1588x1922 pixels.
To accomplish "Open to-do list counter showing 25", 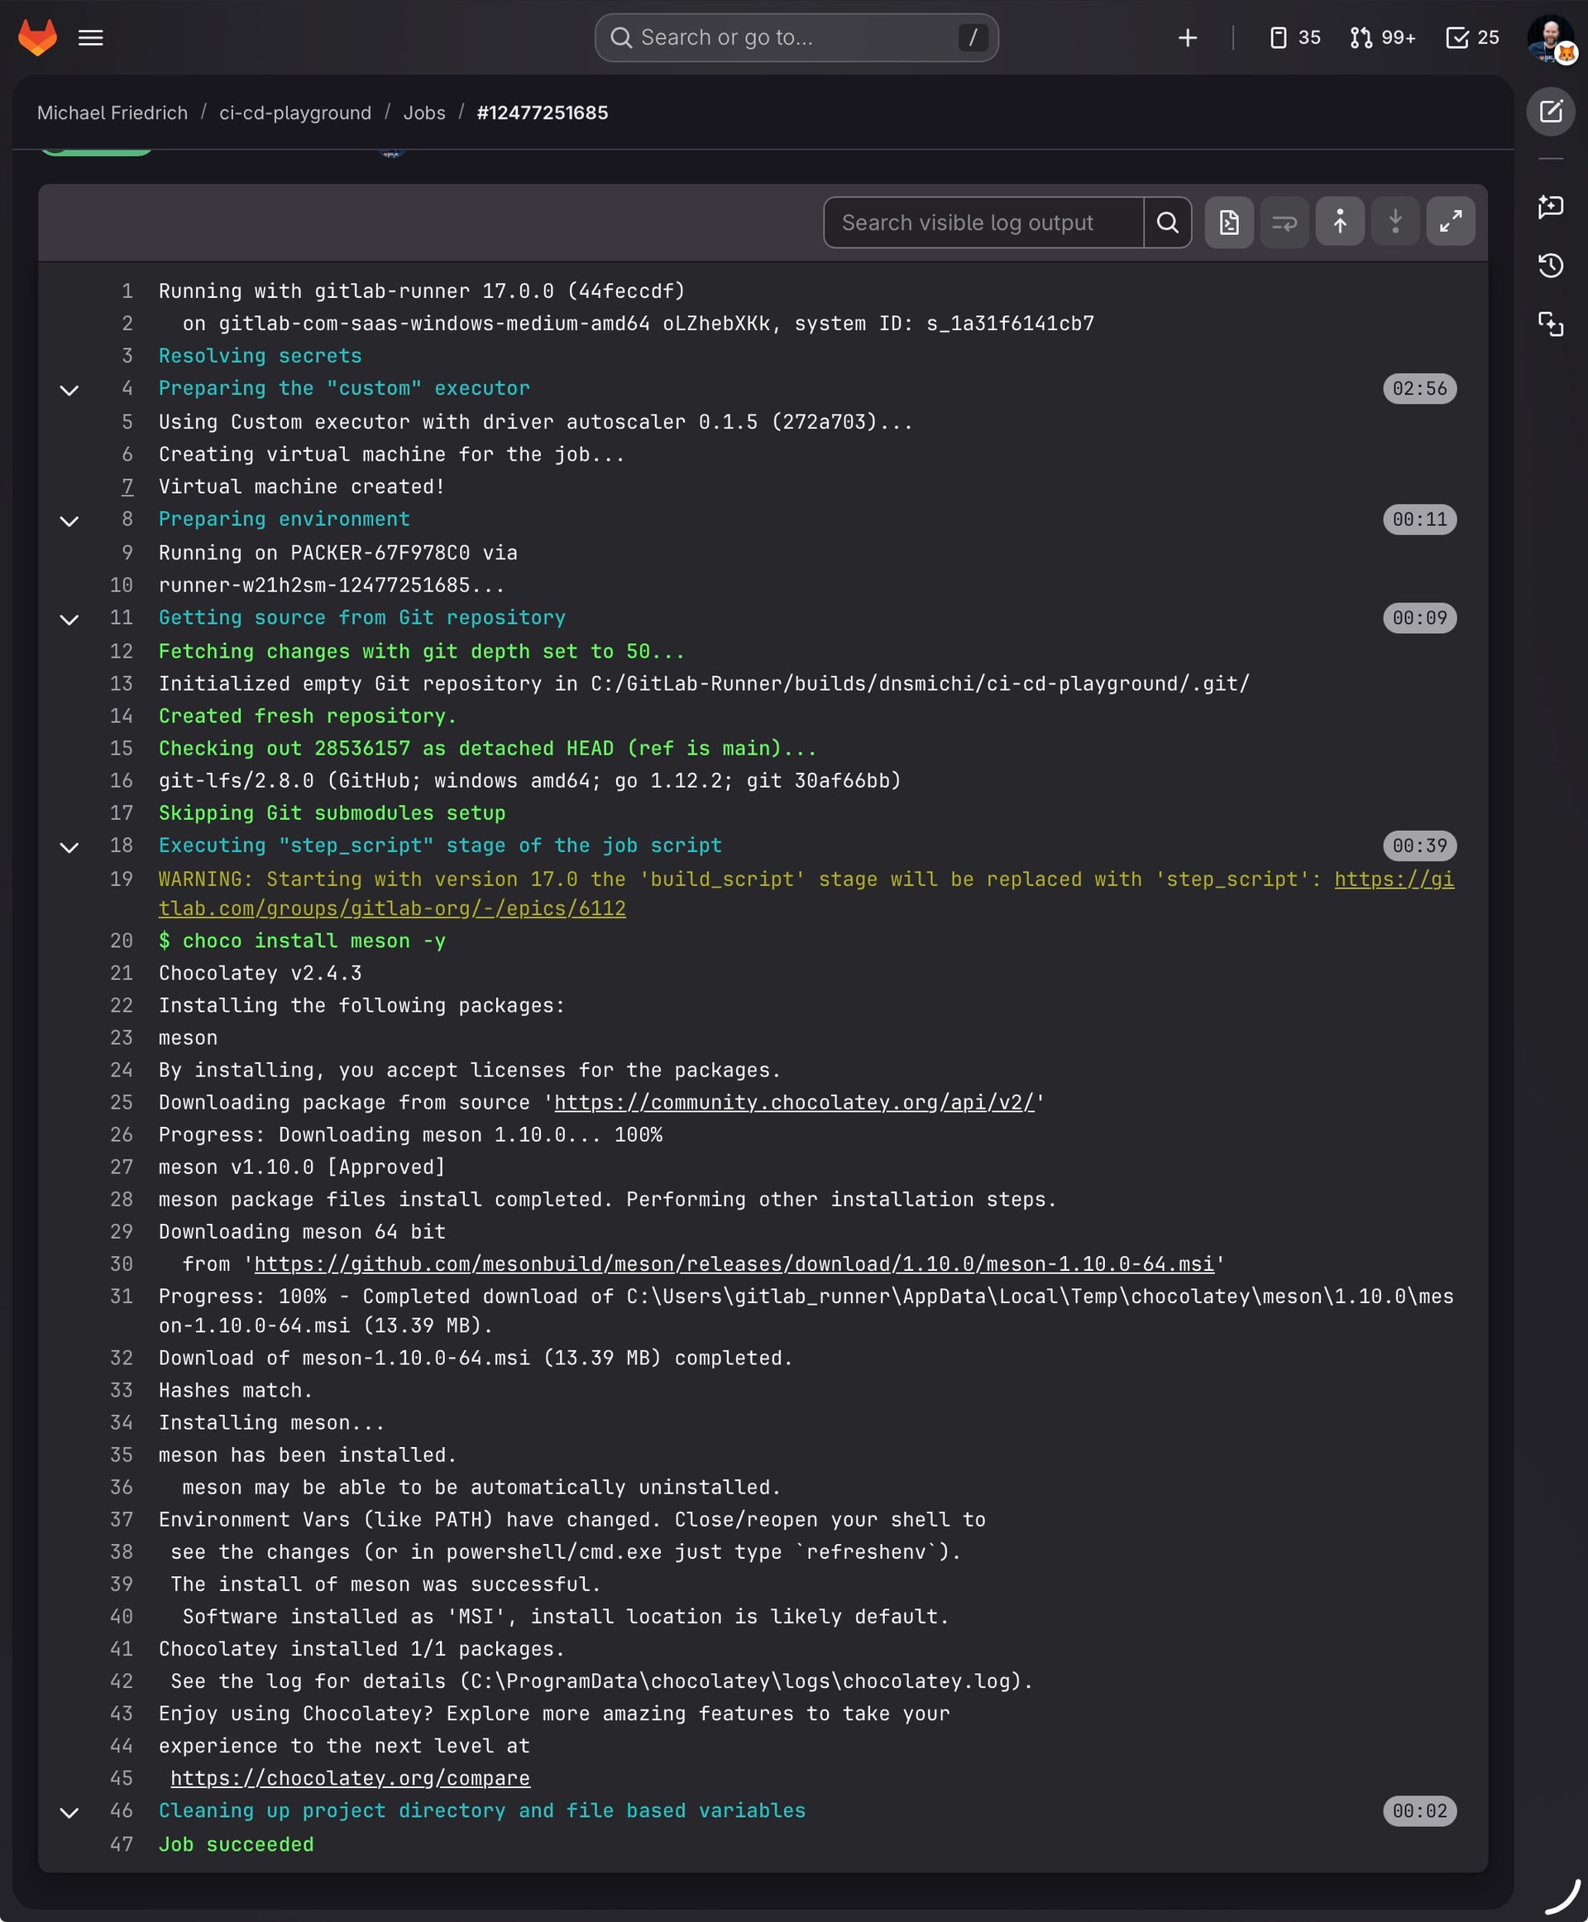I will (1472, 37).
